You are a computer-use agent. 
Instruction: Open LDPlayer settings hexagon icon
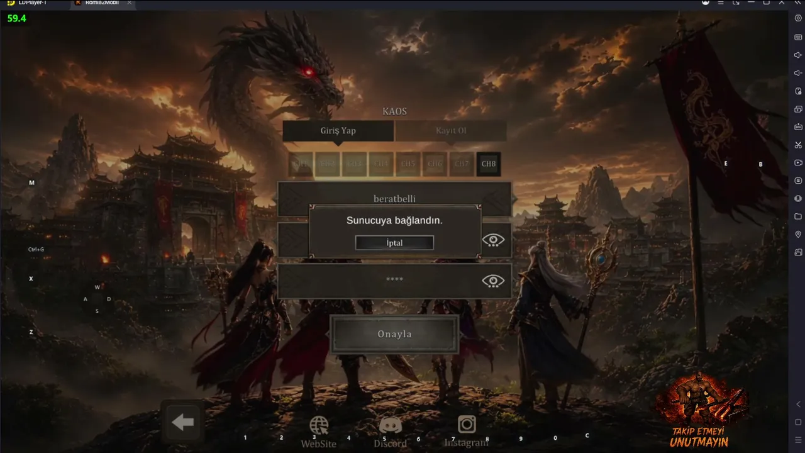coord(798,18)
